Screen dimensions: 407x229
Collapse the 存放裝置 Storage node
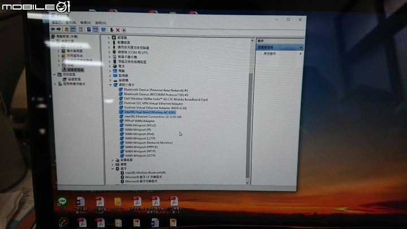click(54, 75)
